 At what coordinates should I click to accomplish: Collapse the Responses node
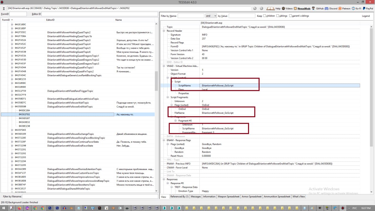164,179
